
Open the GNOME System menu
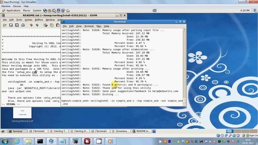(37, 10)
